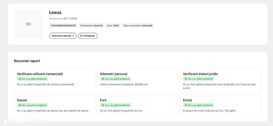
Task: Click the Tipul transmisiei: Automată tag
Action: [x=138, y=26]
